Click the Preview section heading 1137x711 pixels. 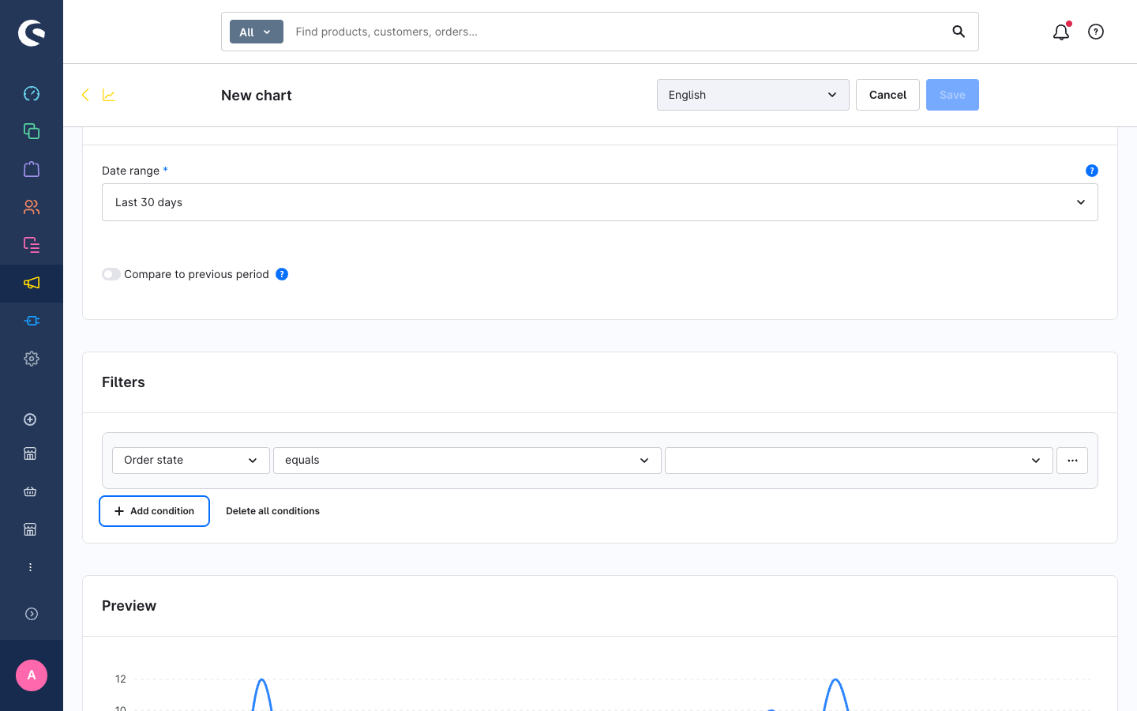(129, 606)
